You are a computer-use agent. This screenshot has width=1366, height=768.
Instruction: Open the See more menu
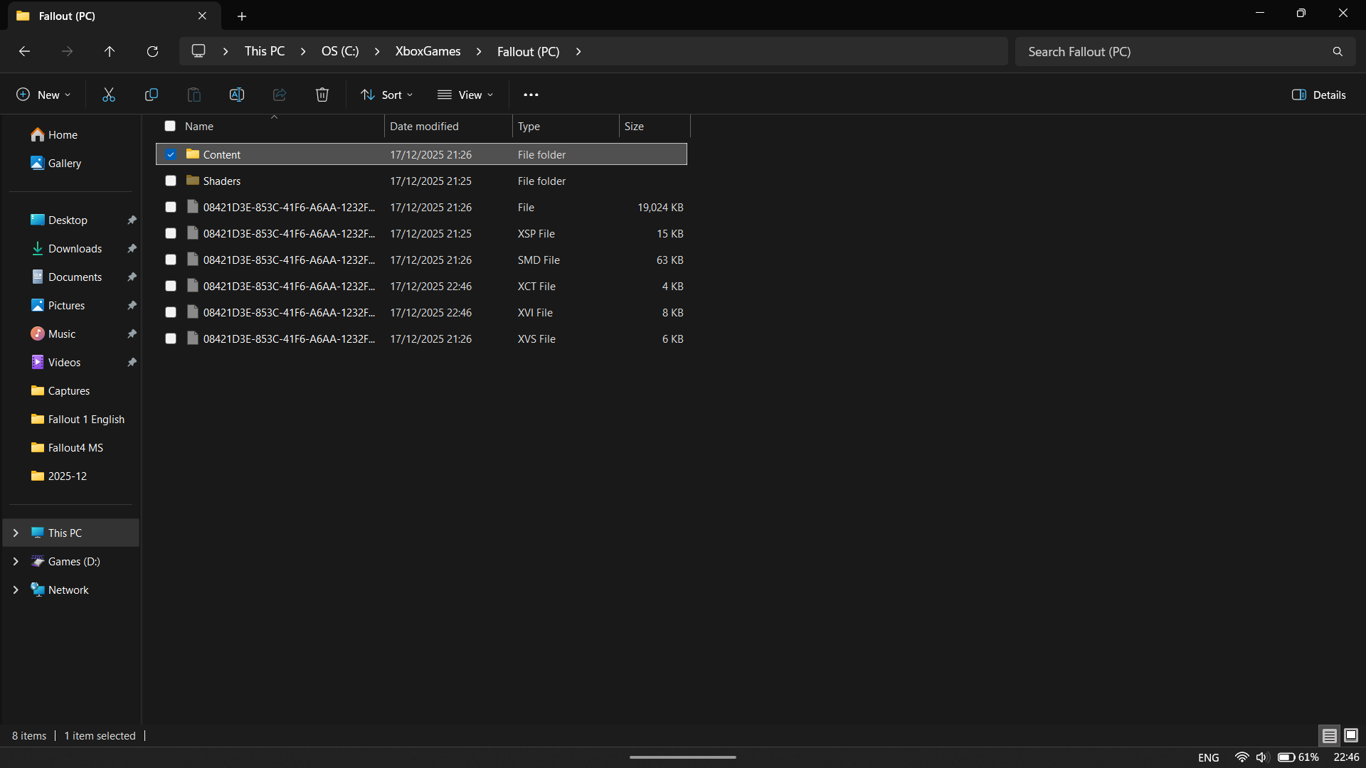(x=531, y=94)
